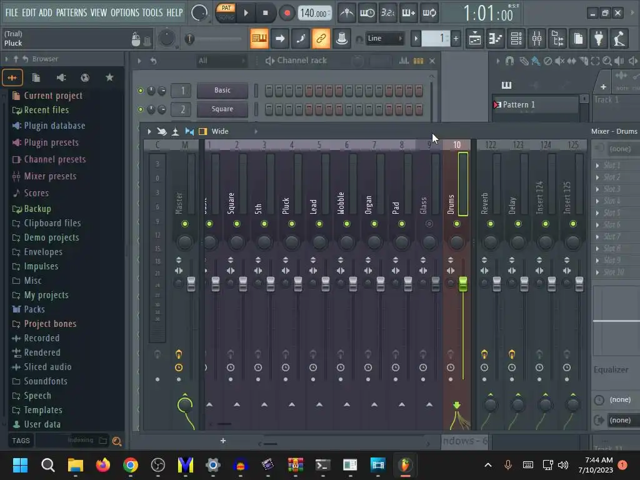Toggle mute LED on Drums mixer track
Screen dimensions: 640x480
coord(456,224)
